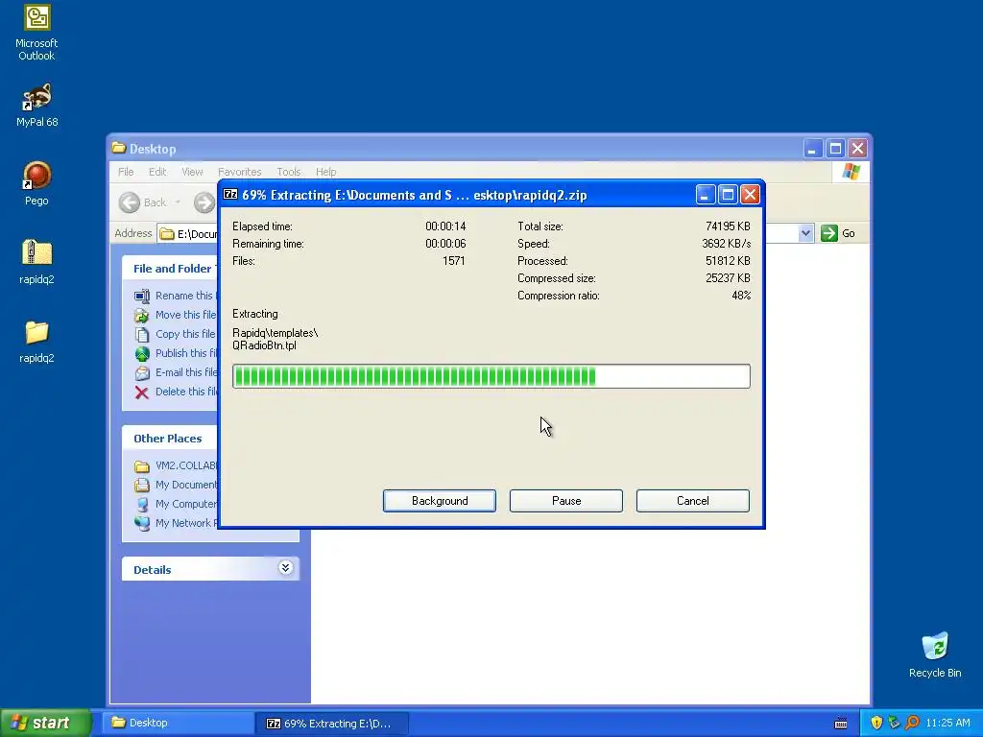983x737 pixels.
Task: Click the Publish this file globe icon
Action: 142,353
